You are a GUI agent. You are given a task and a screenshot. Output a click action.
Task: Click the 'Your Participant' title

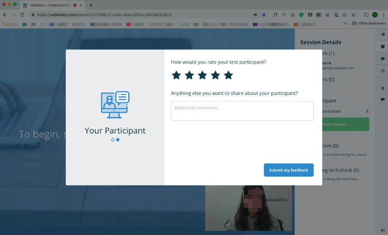coord(115,131)
